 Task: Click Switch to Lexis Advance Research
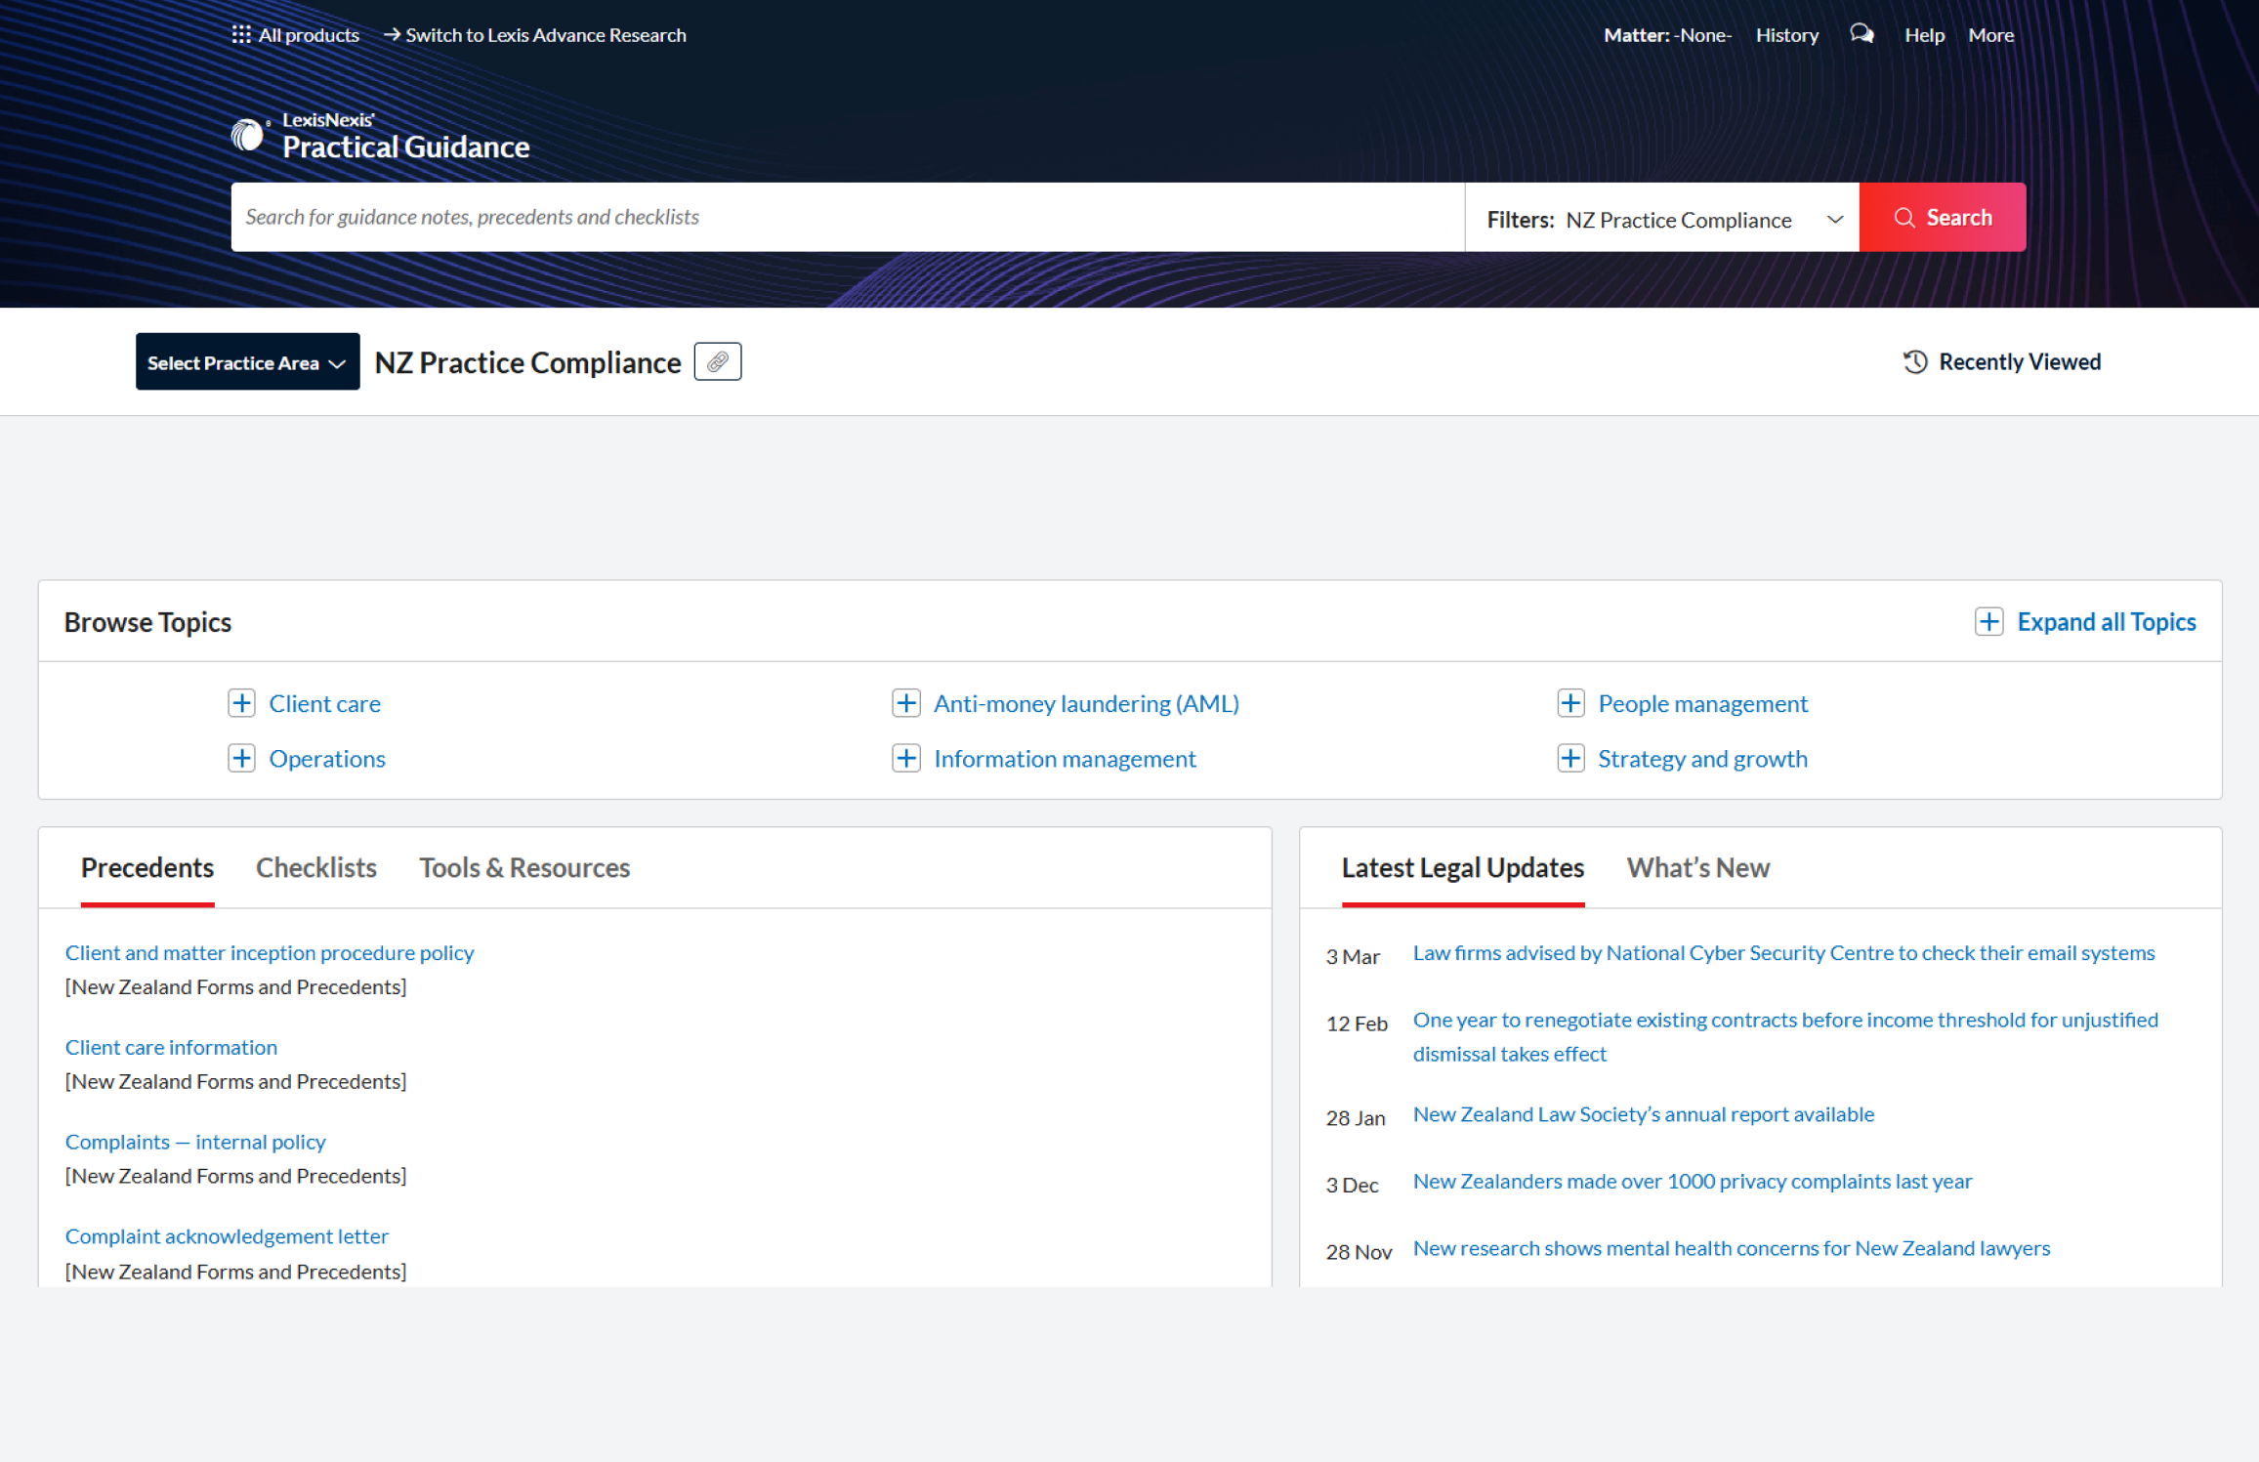535,35
